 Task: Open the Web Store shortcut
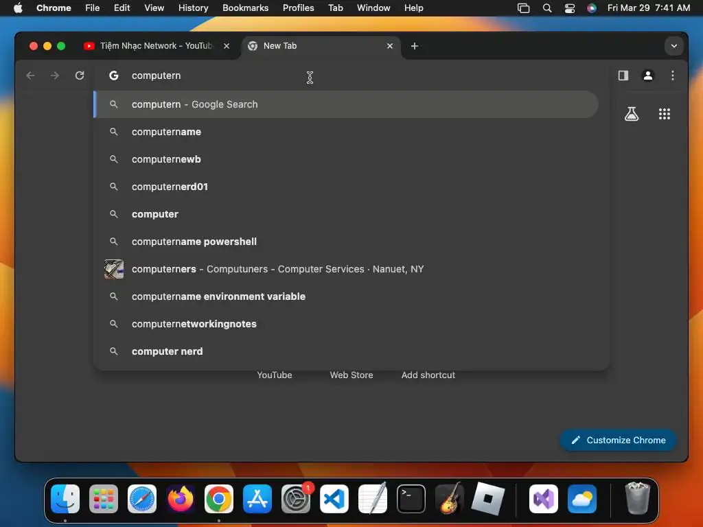(x=351, y=375)
